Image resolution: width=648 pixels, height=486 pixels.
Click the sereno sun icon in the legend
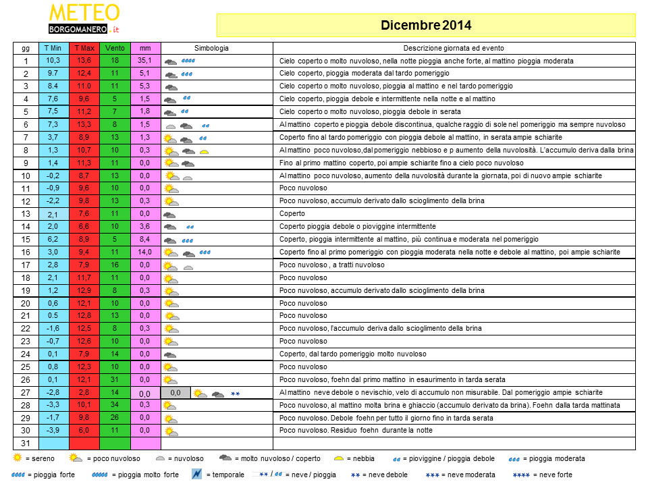[x=18, y=458]
